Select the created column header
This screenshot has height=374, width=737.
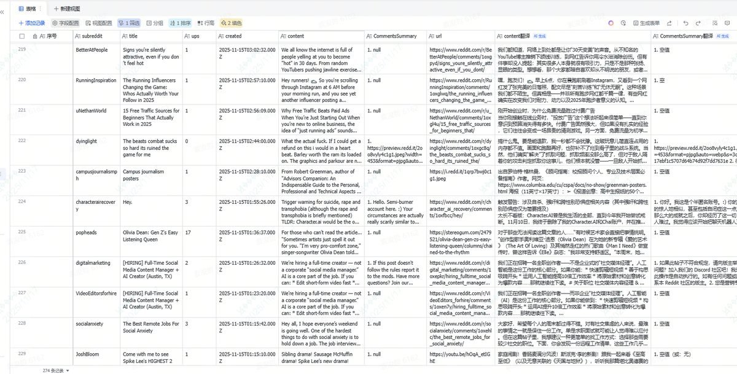(247, 36)
